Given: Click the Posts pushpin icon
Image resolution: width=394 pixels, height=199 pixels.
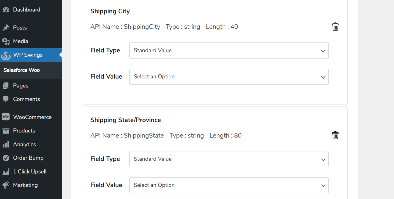Looking at the screenshot, I should [x=6, y=28].
